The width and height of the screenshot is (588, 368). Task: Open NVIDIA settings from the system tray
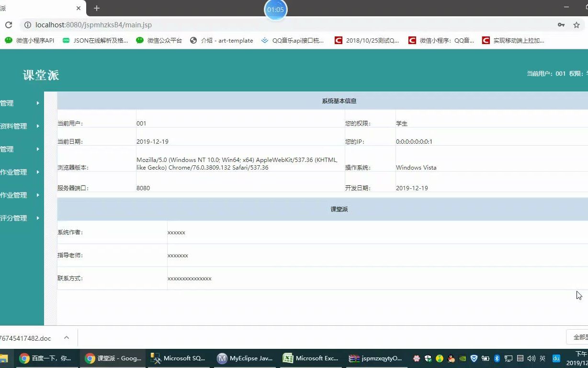pyautogui.click(x=463, y=358)
